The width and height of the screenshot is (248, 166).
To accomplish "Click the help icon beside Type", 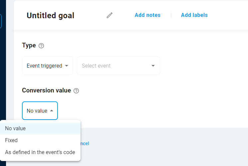I will coord(41,46).
